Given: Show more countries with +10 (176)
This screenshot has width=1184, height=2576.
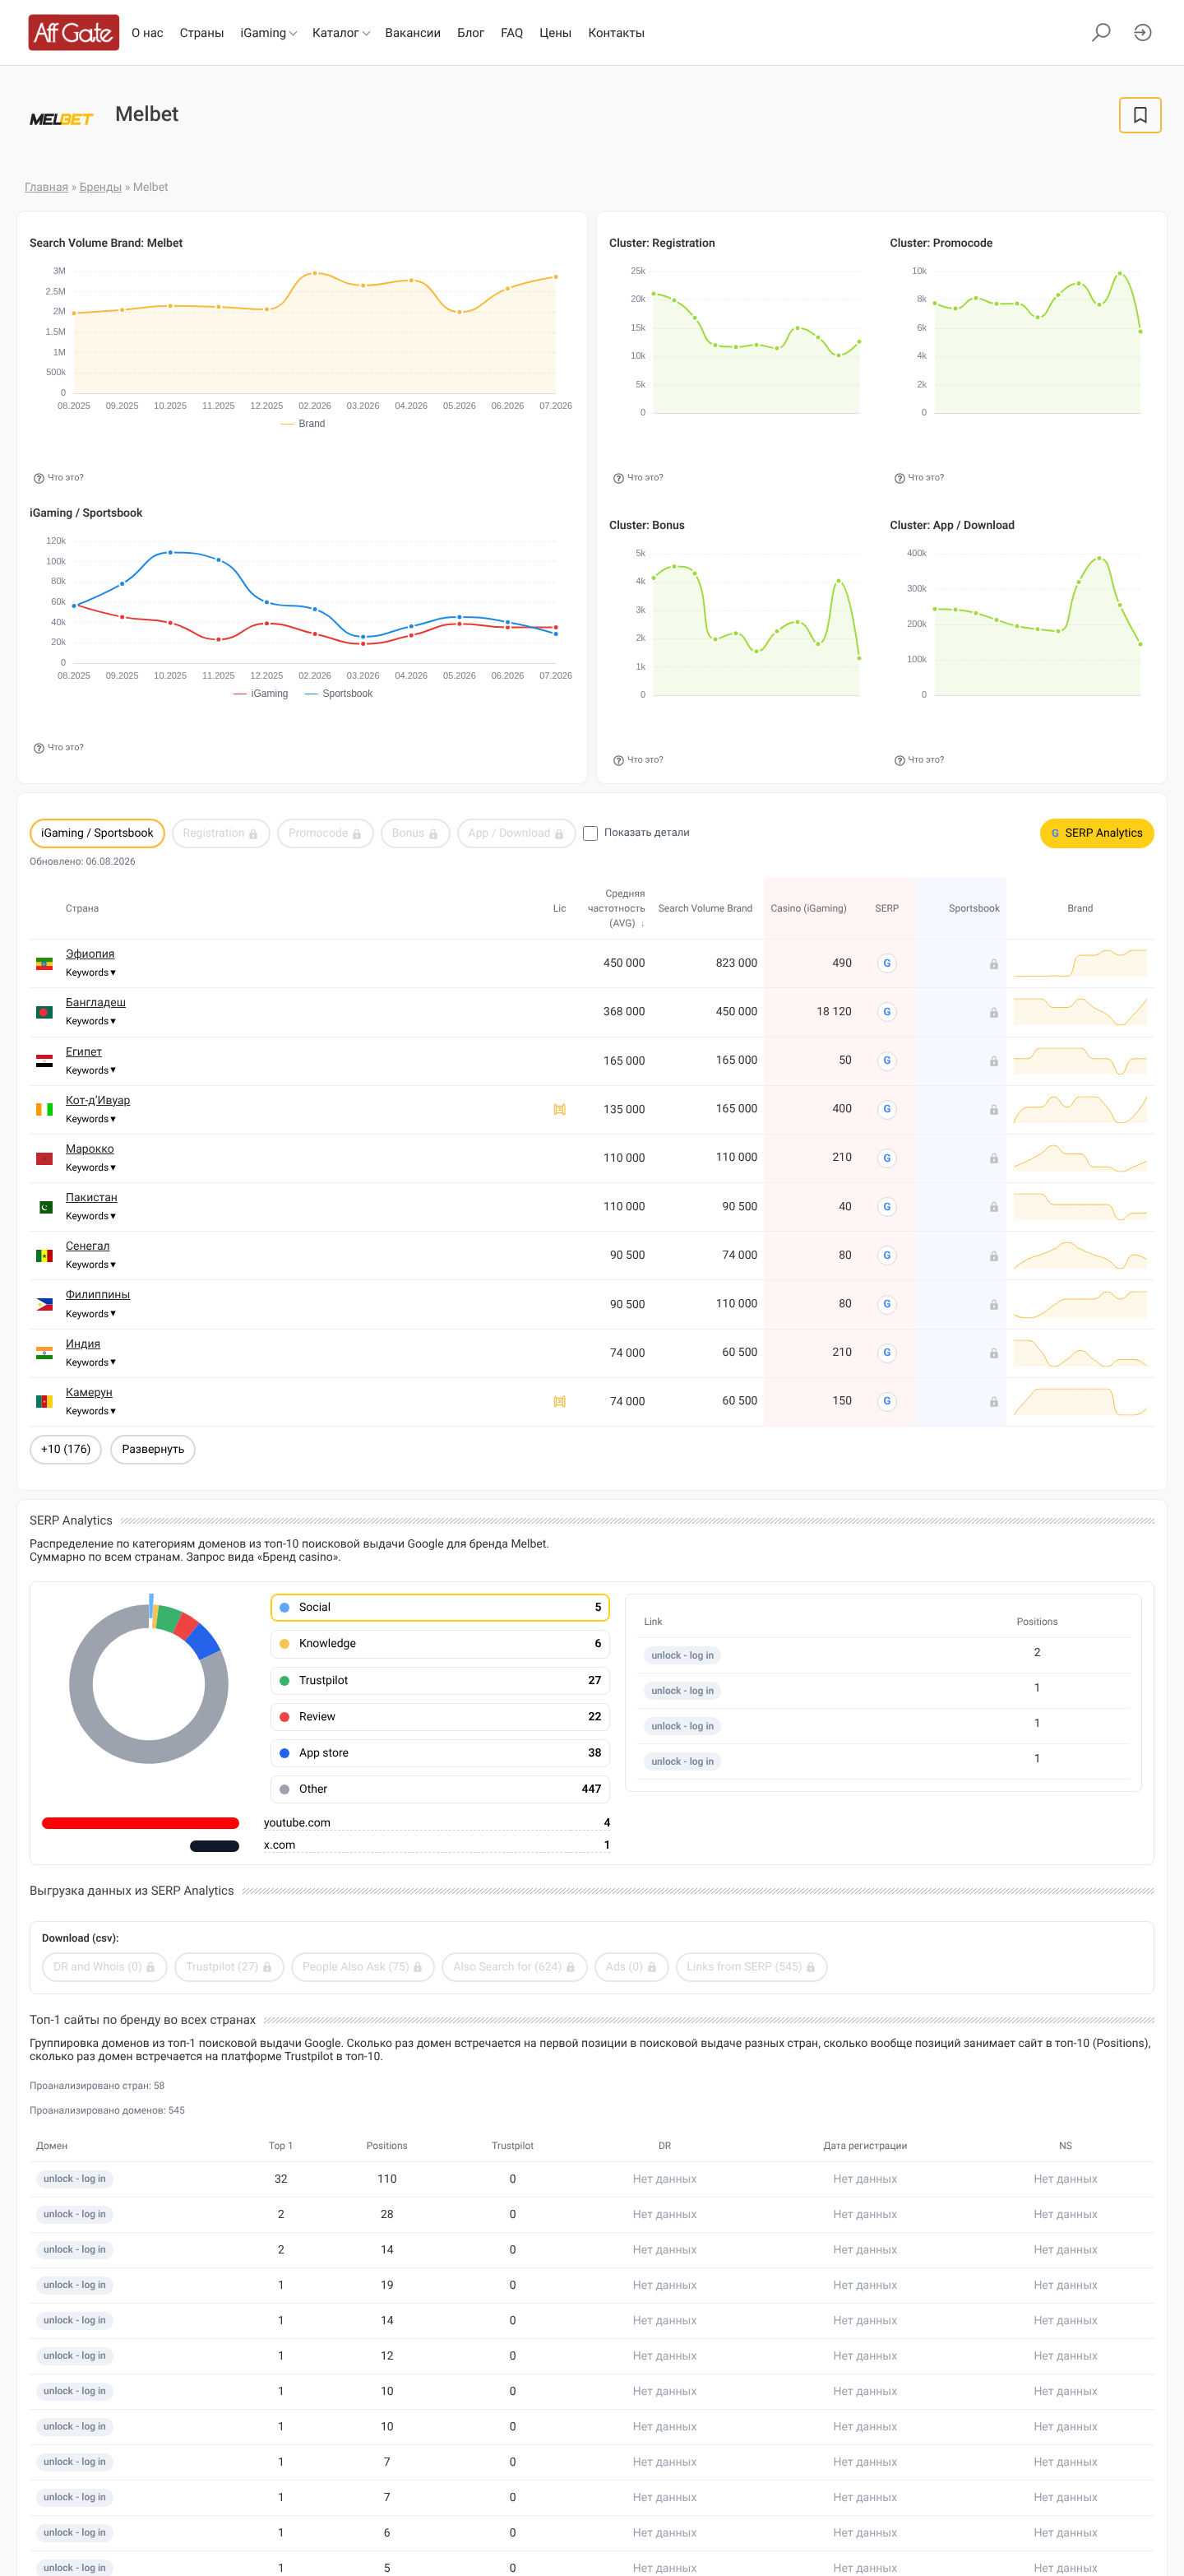Looking at the screenshot, I should click(x=66, y=1449).
